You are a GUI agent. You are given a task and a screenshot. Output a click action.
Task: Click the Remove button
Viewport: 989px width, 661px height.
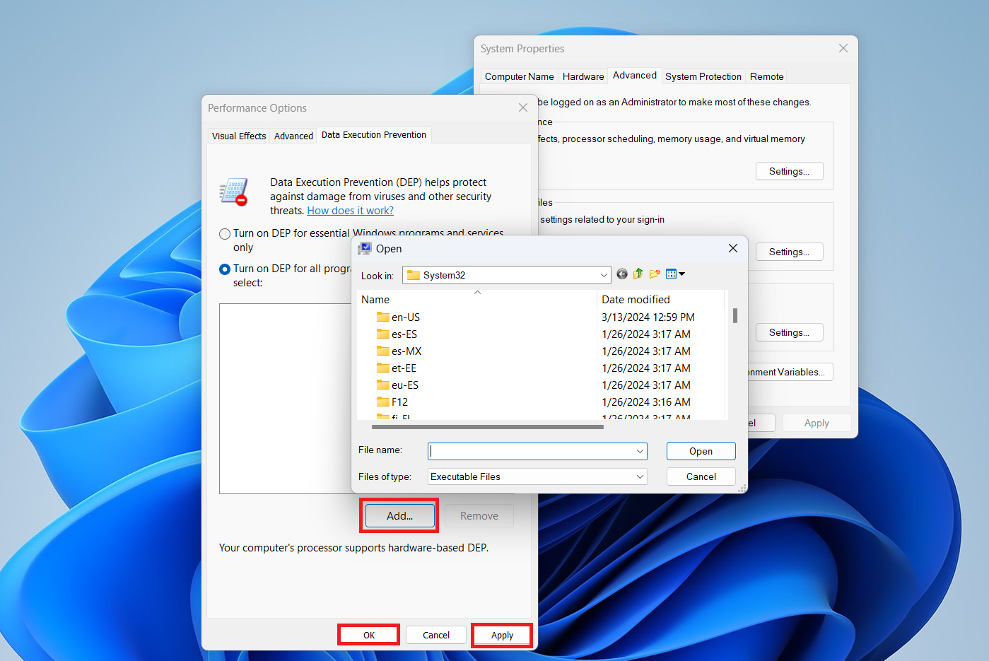point(479,515)
